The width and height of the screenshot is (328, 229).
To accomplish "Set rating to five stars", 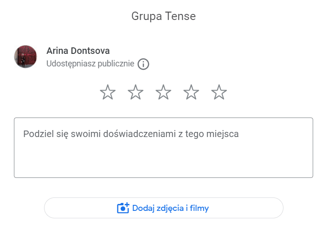I will pyautogui.click(x=219, y=92).
